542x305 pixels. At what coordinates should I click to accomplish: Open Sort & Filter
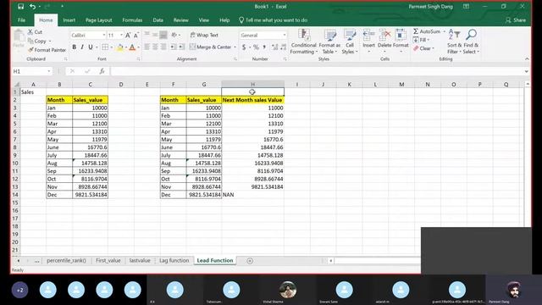pos(454,42)
